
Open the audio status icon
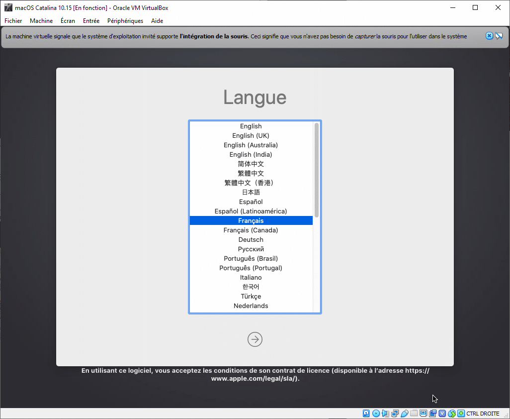385,414
